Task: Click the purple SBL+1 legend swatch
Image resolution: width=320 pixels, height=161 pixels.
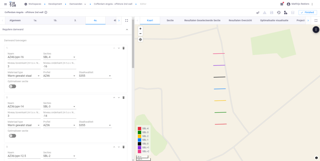Action: coord(139,148)
